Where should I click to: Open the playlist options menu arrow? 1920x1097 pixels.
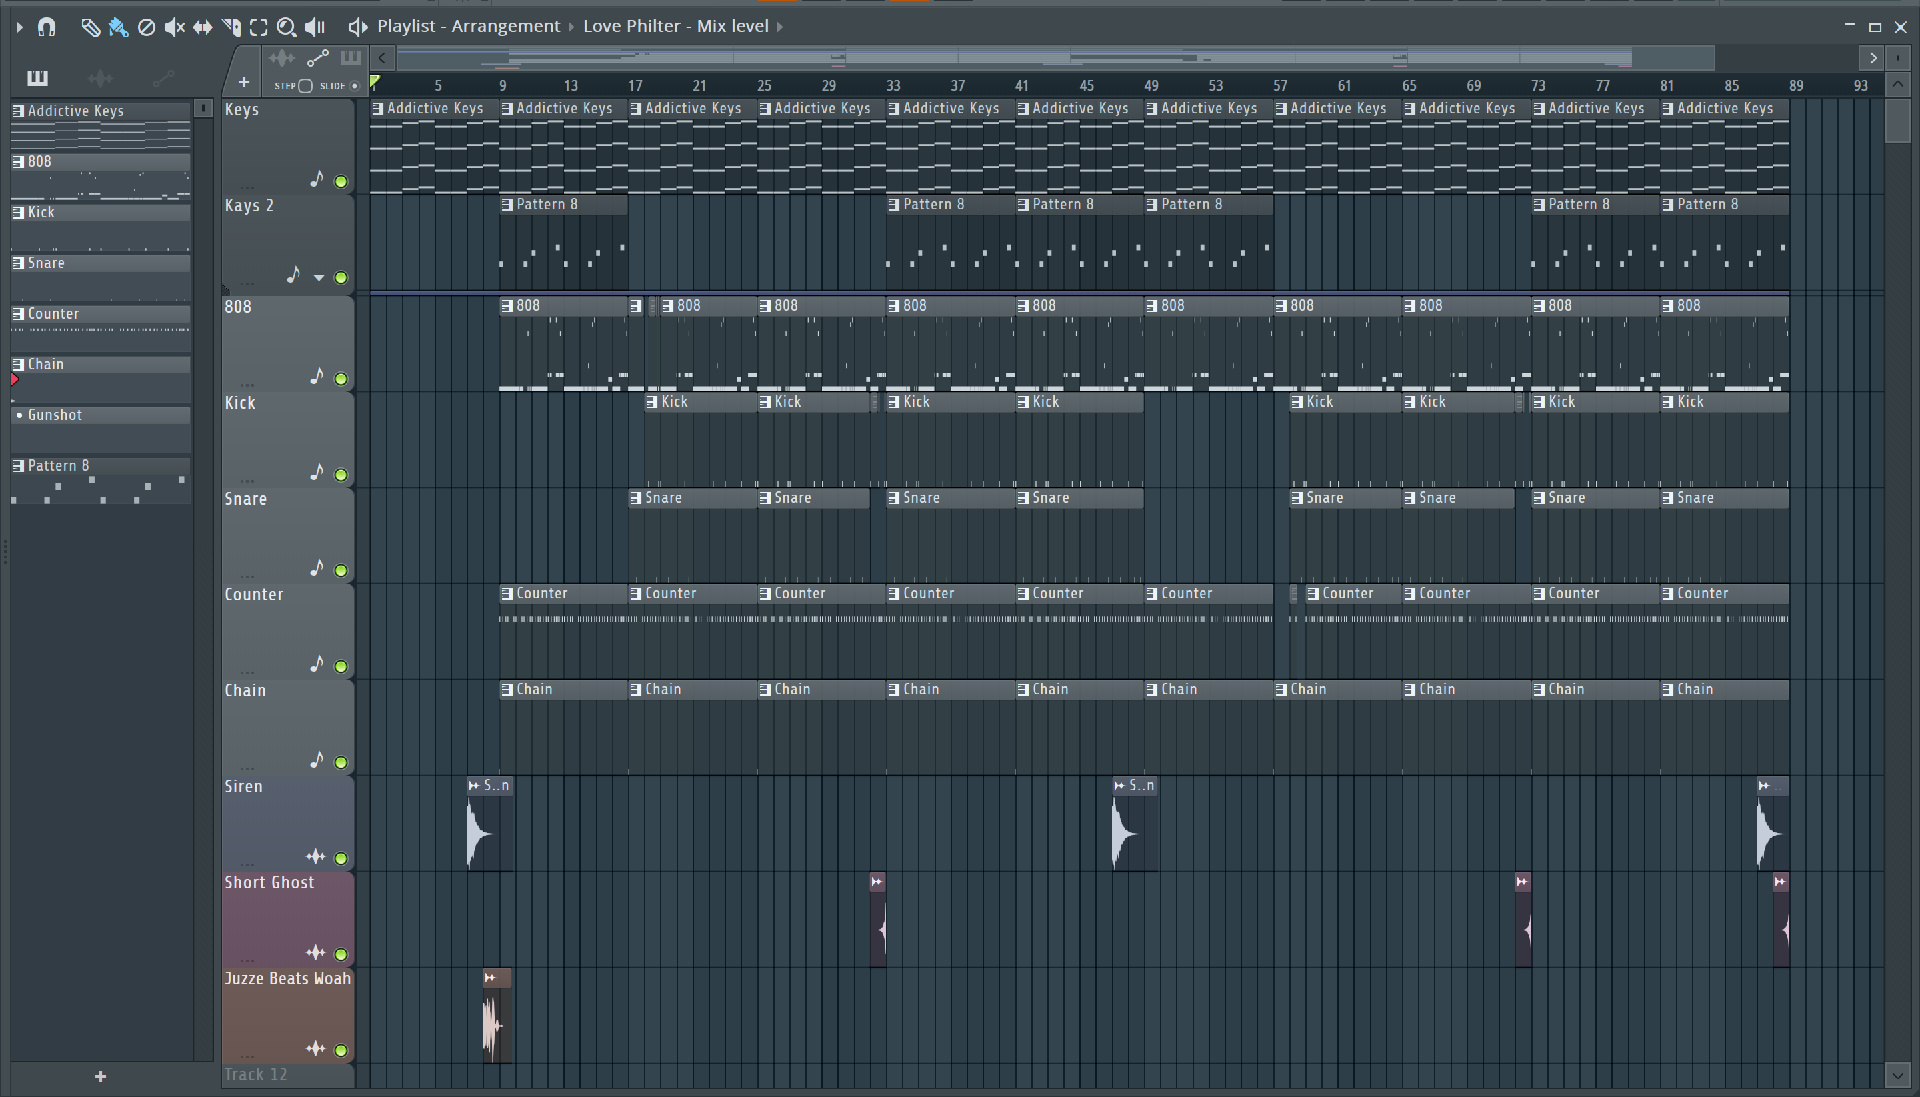19,27
